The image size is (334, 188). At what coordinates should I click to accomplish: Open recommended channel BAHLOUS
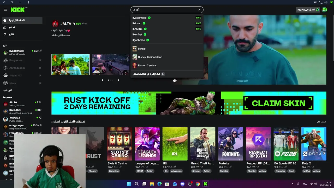tap(22, 111)
